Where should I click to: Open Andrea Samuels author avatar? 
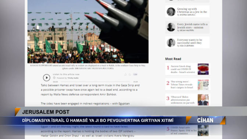[x=171, y=11]
